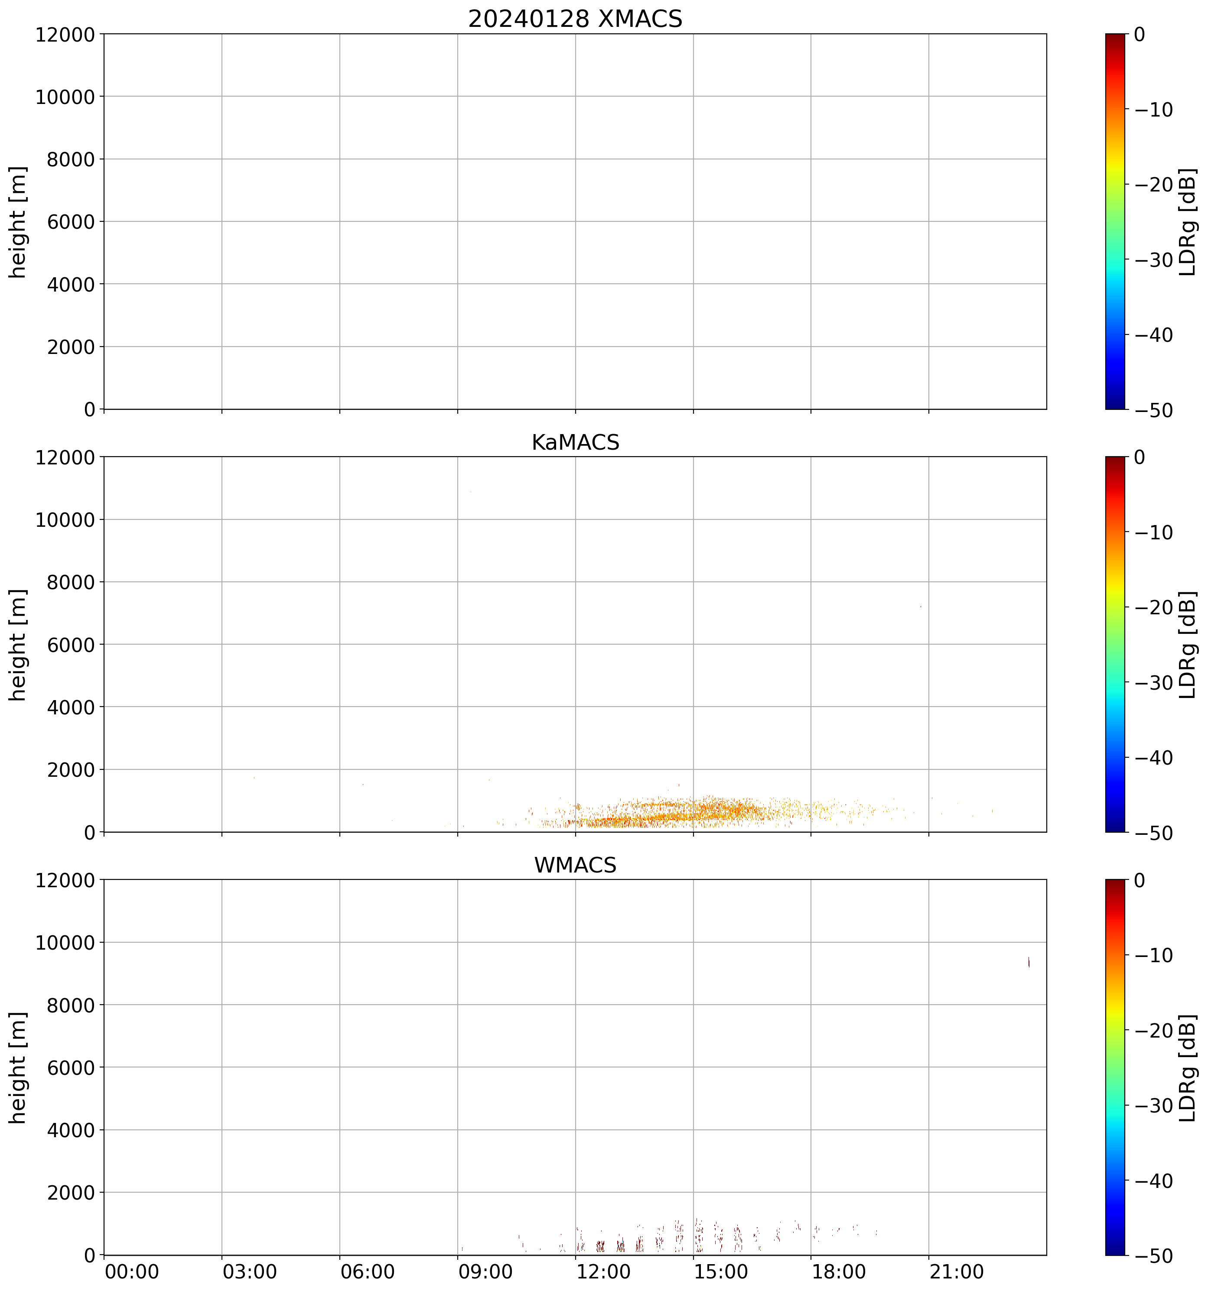Click the KaMACS height [m] axis label
Screen dimensions: 1208x1291
point(18,644)
